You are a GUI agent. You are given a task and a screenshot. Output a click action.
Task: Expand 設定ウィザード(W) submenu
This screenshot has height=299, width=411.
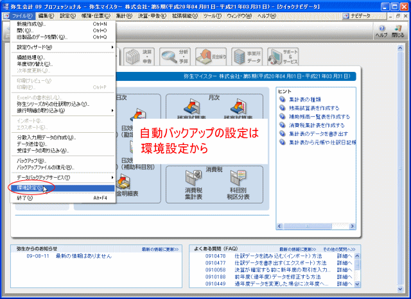(63, 47)
